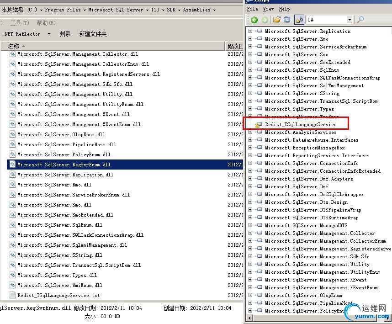
Task: Click dll icon of Microsoft.SqlServer.SString.dll
Action: click(12, 255)
